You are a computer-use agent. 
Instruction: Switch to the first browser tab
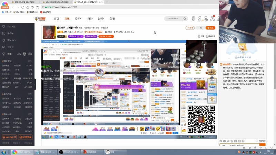25,2
